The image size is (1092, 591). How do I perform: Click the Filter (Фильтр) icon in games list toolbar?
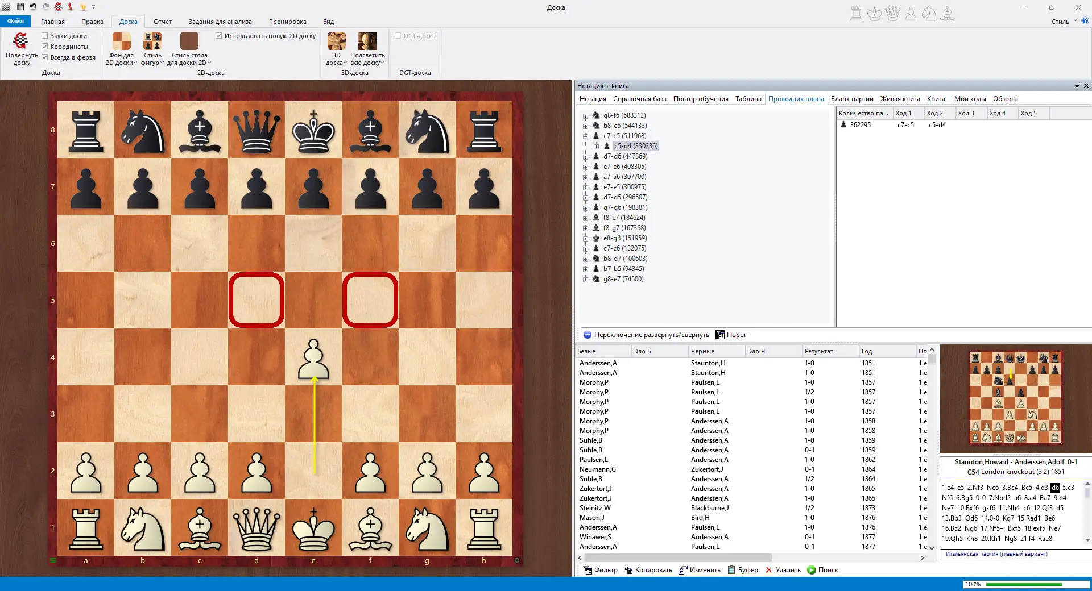(588, 570)
